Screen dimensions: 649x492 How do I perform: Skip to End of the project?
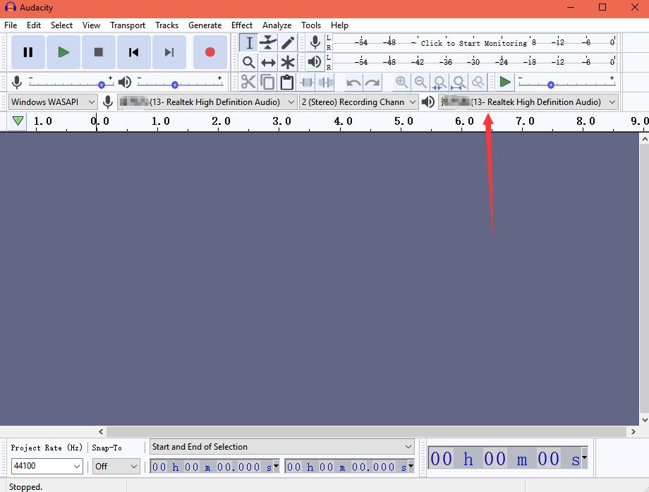(x=169, y=52)
